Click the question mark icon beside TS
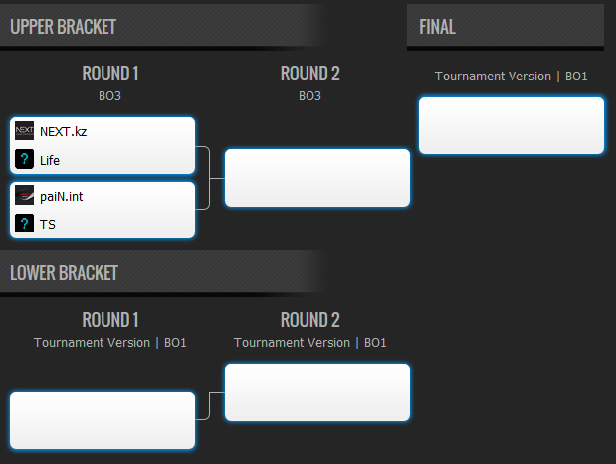The width and height of the screenshot is (616, 464). click(24, 224)
